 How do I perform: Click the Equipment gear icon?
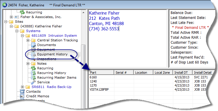point(33,50)
